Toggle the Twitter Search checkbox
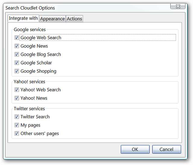This screenshot has width=193, height=165. point(17,117)
